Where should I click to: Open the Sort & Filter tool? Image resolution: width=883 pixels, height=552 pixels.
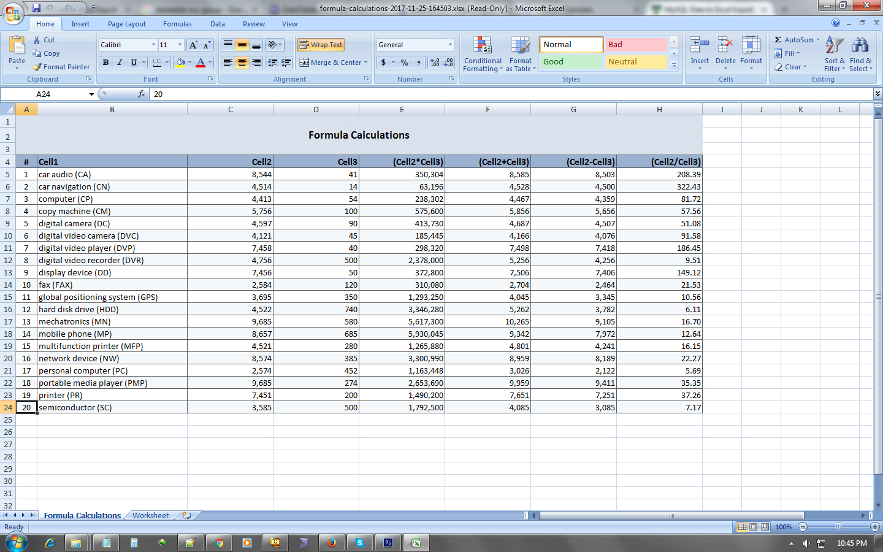(x=834, y=53)
